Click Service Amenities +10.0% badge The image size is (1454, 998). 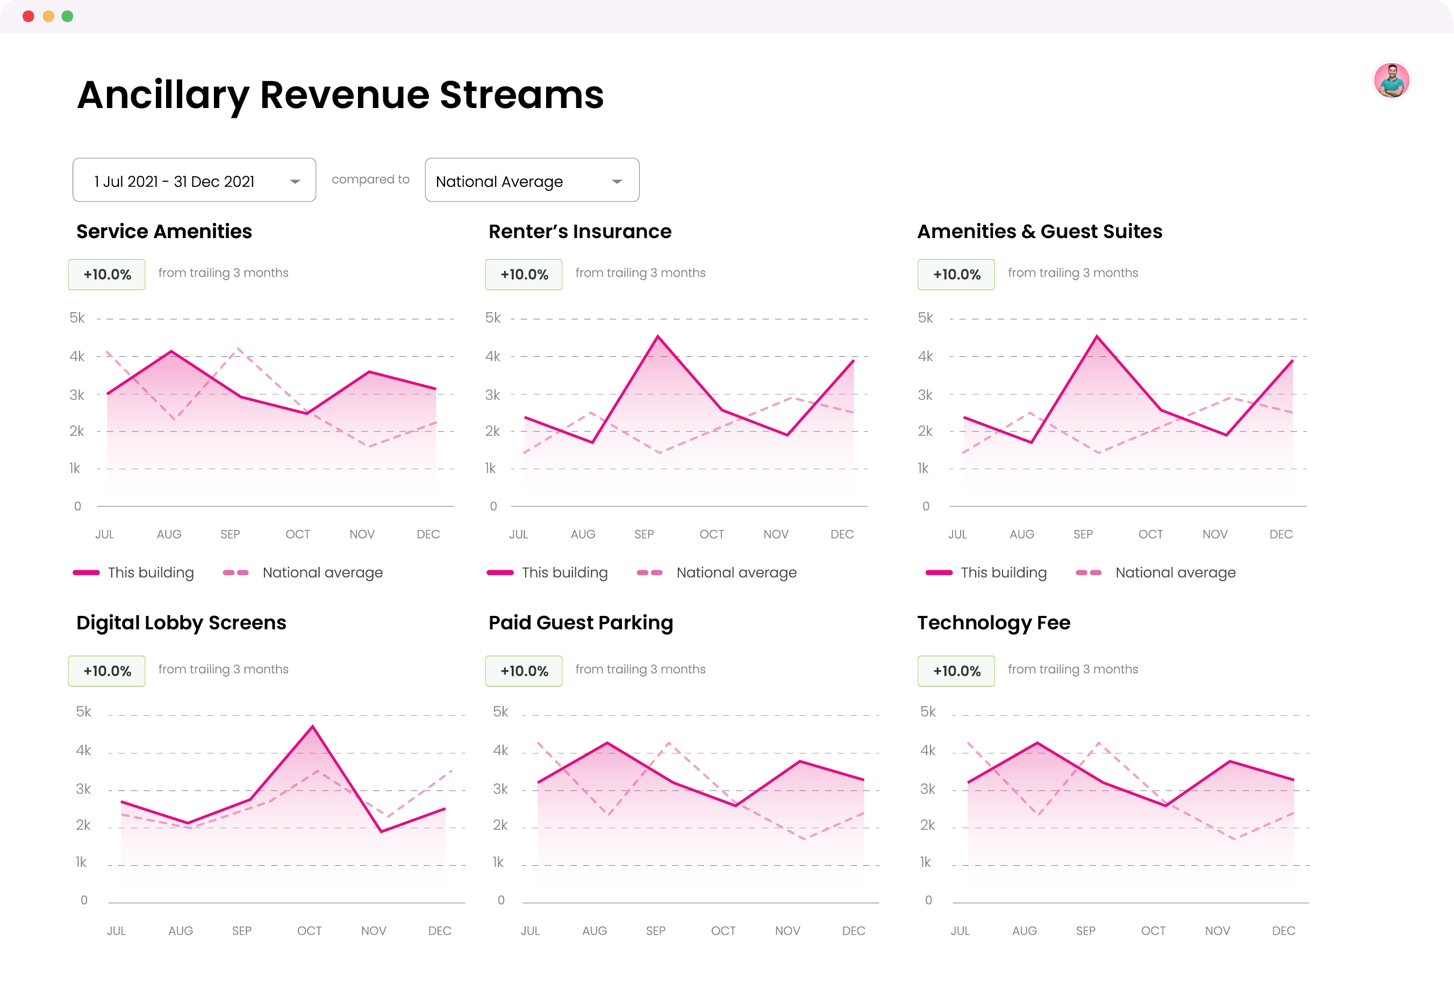coord(107,274)
